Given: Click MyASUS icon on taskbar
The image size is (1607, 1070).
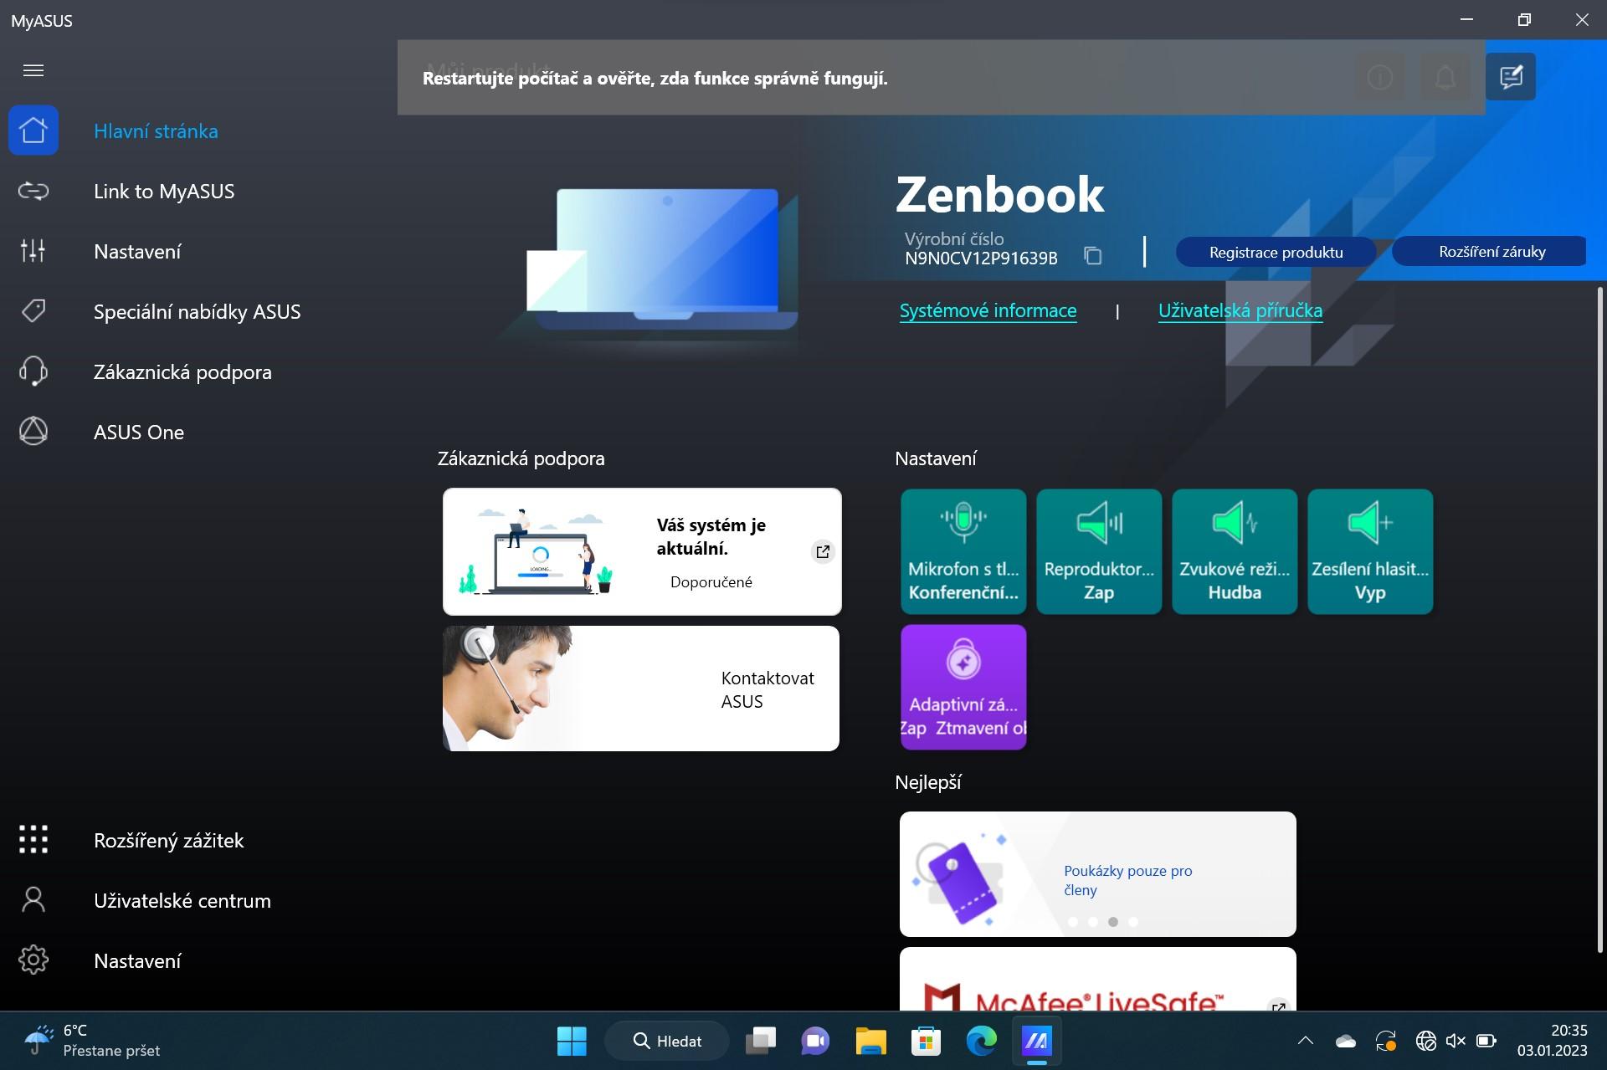Looking at the screenshot, I should pyautogui.click(x=1036, y=1041).
